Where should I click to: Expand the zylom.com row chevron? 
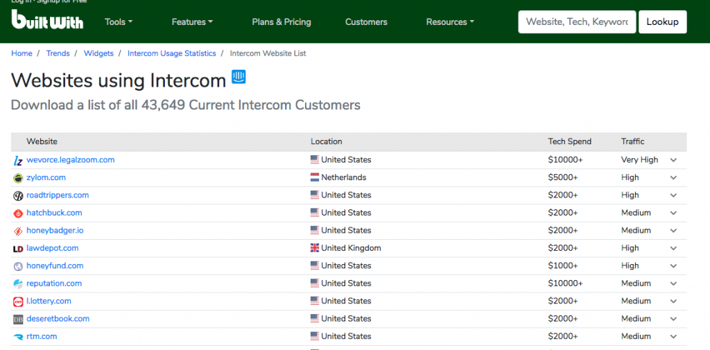[673, 177]
